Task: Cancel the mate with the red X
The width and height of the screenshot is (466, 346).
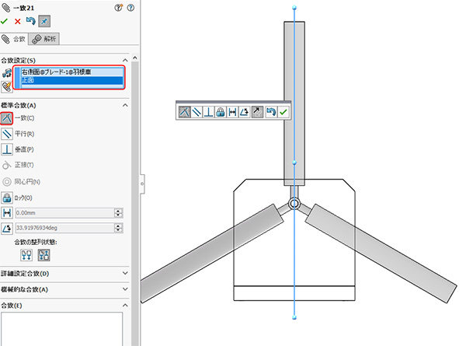Action: [x=18, y=21]
